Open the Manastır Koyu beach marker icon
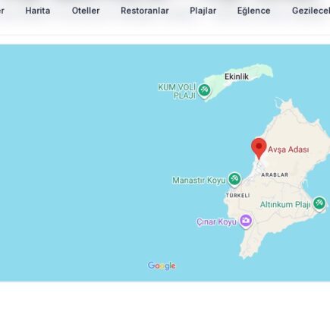The image size is (330, 330). tap(234, 180)
